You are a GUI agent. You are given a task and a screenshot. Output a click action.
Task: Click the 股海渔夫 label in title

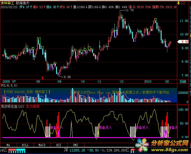tap(23, 3)
